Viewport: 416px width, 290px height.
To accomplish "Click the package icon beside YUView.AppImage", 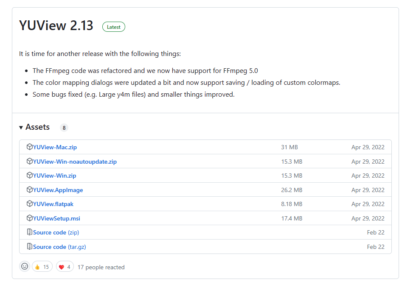I will tap(29, 190).
